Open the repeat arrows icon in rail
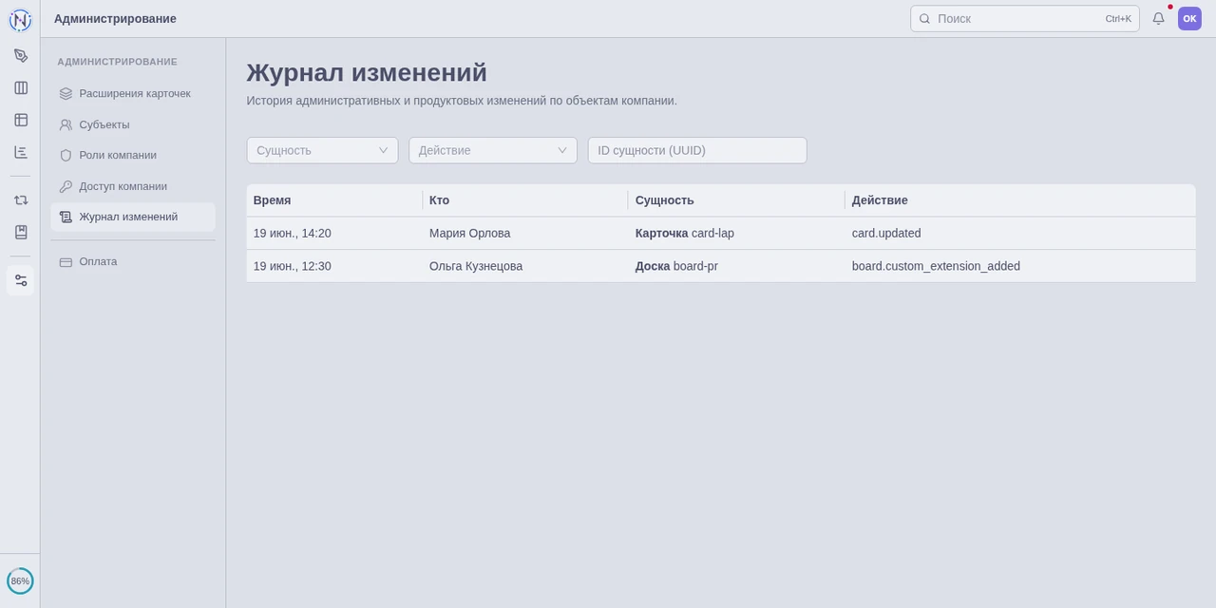Screen dimensions: 1216x608 20,199
